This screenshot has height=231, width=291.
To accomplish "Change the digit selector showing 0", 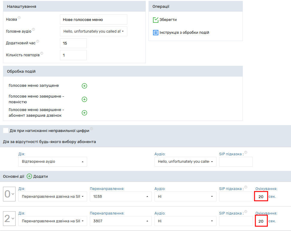I will point(9,194).
